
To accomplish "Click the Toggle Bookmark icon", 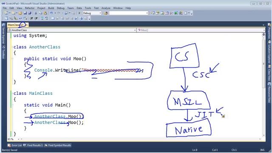I will pos(53,18).
